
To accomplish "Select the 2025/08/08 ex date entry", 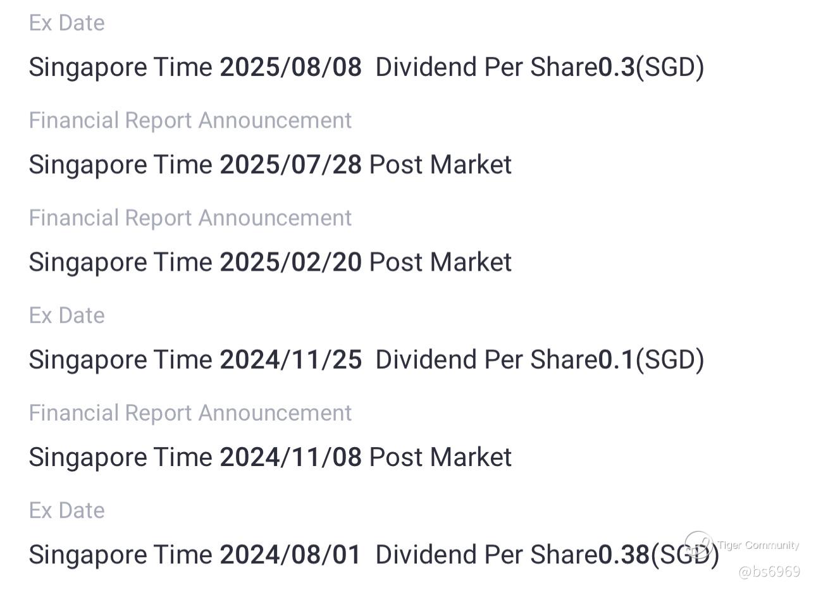I will (x=290, y=67).
